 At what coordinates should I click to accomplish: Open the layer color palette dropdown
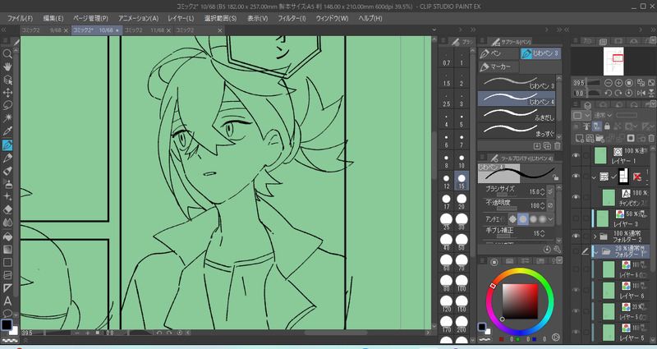pyautogui.click(x=581, y=115)
